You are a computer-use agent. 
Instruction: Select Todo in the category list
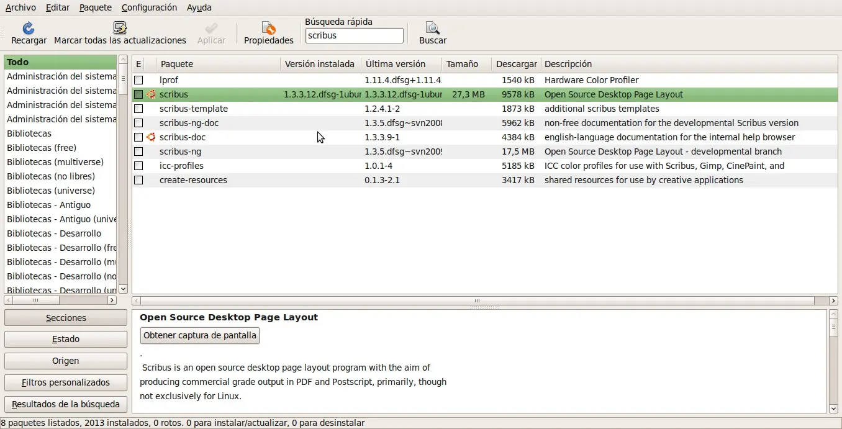click(61, 62)
